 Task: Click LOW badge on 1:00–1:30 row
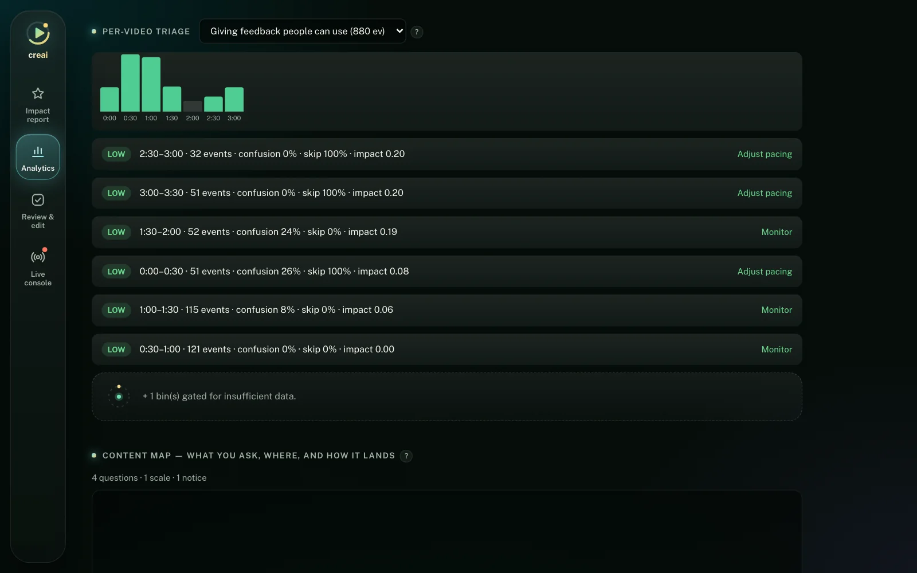click(116, 310)
